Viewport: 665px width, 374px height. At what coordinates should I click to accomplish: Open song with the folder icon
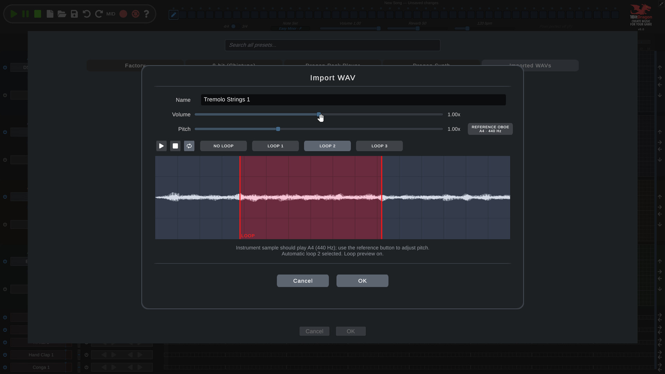point(62,14)
